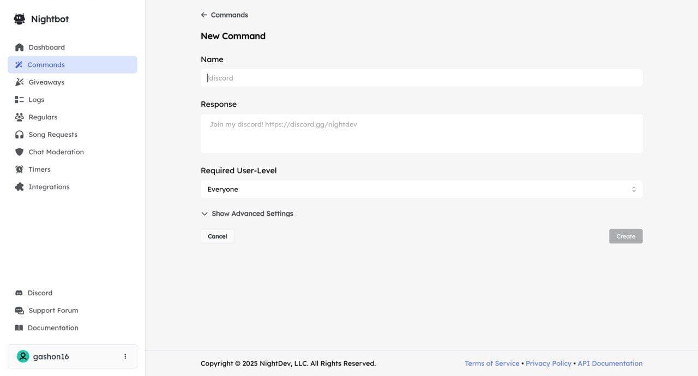Open the Terms of Service link

tap(492, 363)
